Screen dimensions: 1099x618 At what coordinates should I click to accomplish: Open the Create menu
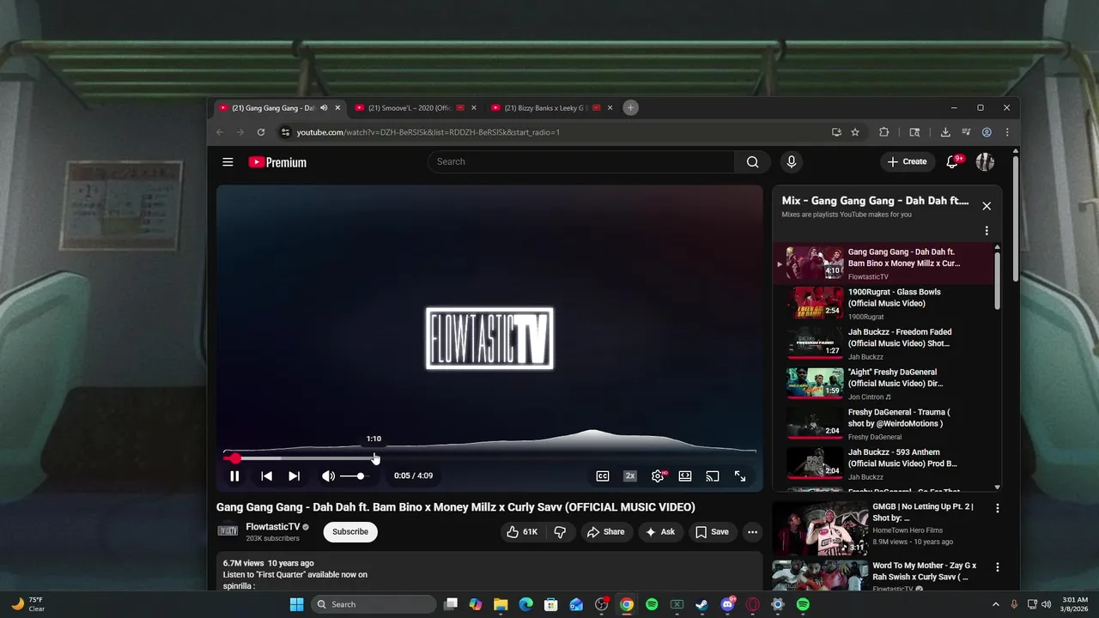907,162
